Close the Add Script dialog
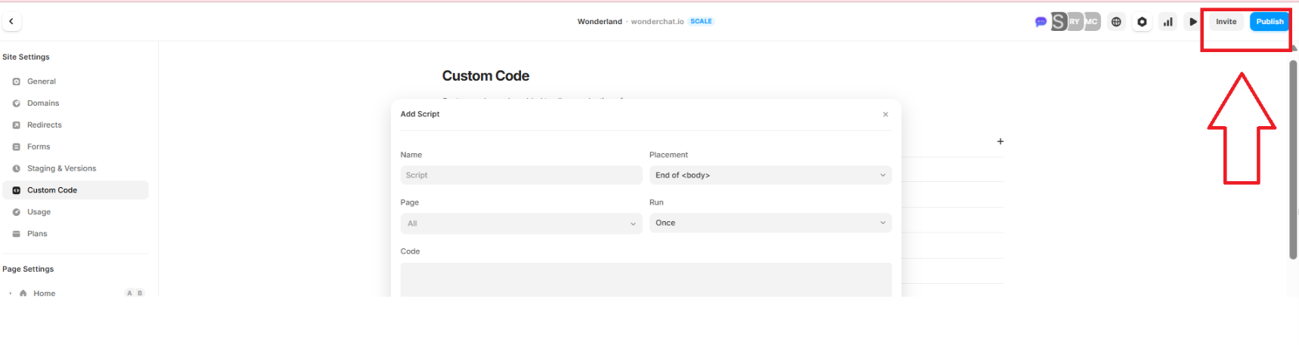 (885, 115)
